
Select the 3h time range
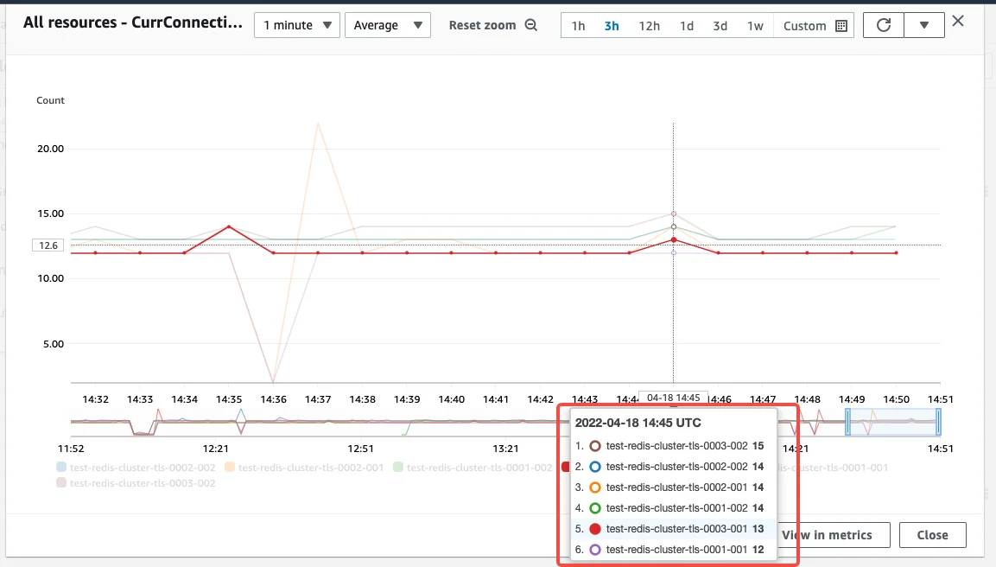[x=611, y=26]
